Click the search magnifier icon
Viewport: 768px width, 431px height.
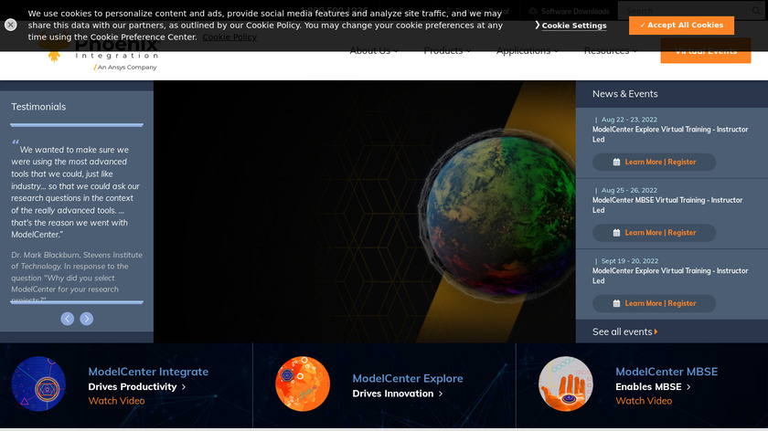tap(756, 10)
